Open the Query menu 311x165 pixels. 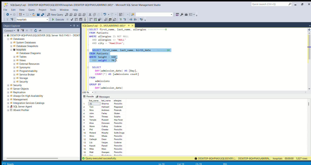click(x=31, y=10)
